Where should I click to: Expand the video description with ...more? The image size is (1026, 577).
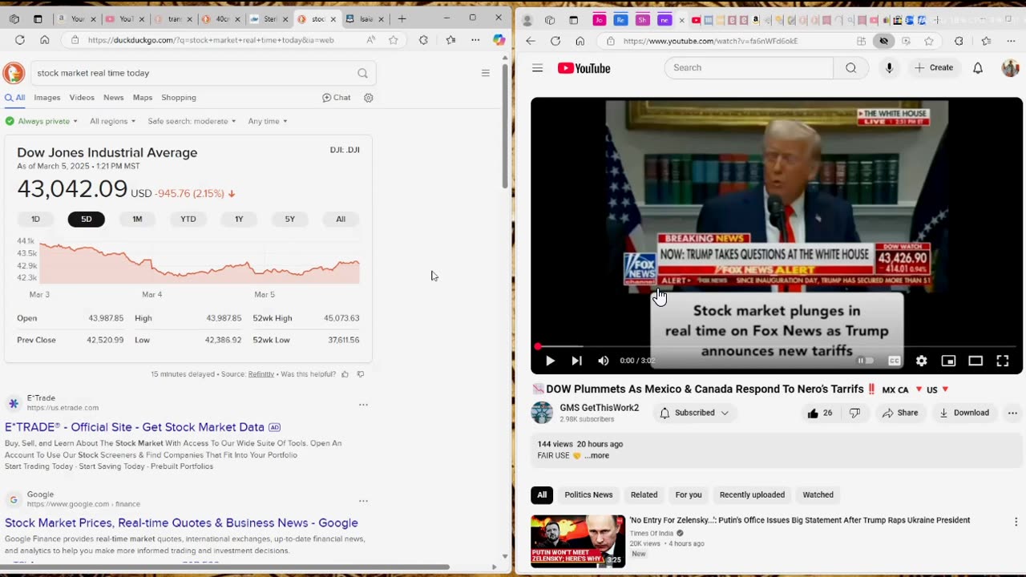pyautogui.click(x=596, y=455)
